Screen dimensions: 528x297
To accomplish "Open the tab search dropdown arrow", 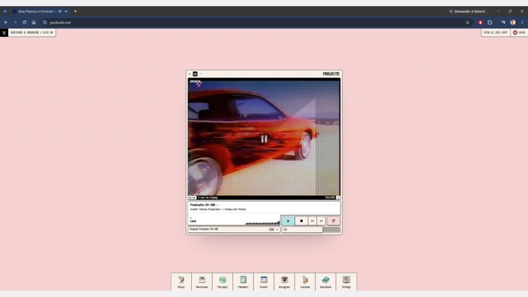I will tap(5, 11).
